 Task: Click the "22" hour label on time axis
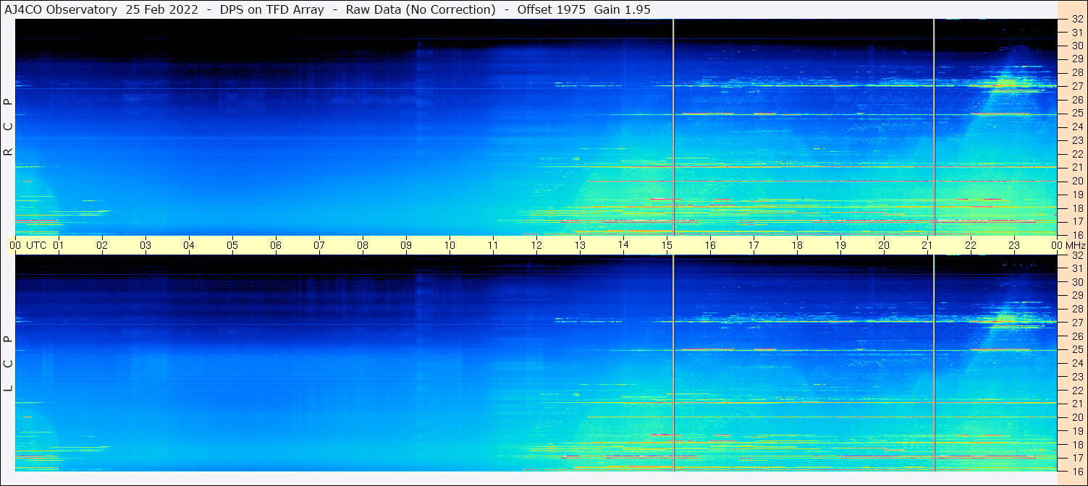click(x=971, y=245)
